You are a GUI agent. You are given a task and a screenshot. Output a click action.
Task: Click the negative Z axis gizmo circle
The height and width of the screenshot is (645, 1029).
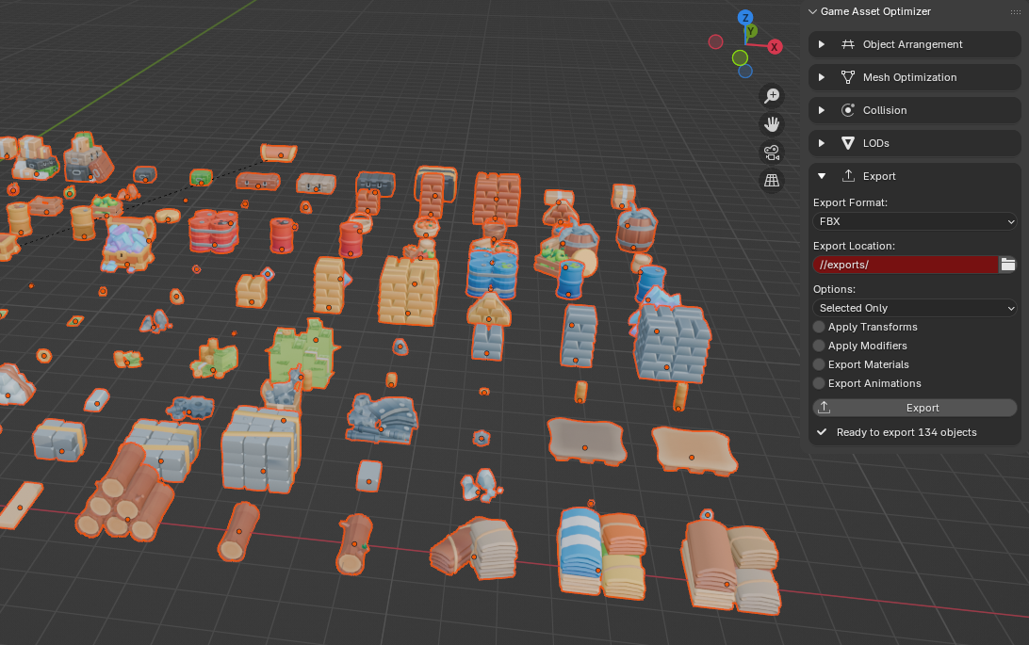(x=744, y=71)
